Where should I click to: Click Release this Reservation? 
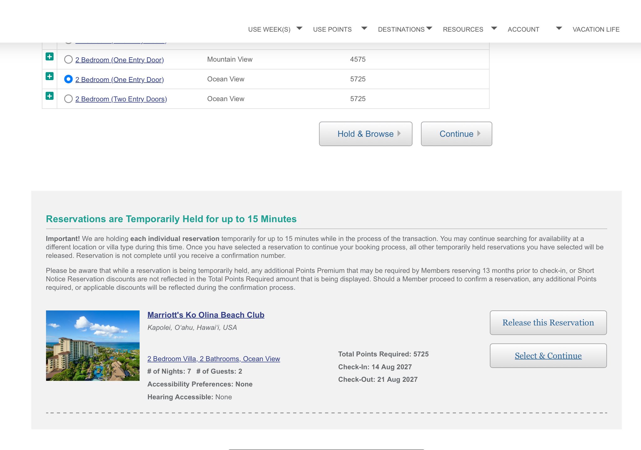pos(548,323)
